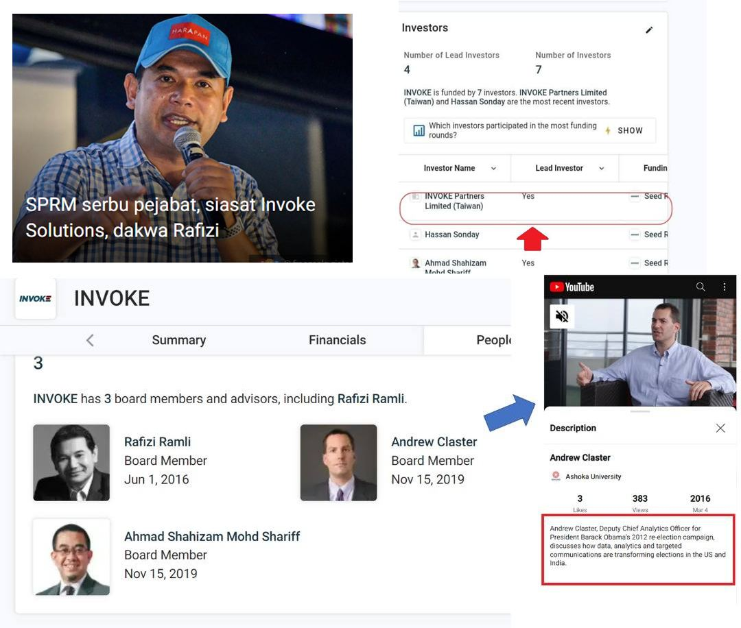Click the INVOKE company logo
Viewport: 741px width, 628px height.
(x=36, y=298)
